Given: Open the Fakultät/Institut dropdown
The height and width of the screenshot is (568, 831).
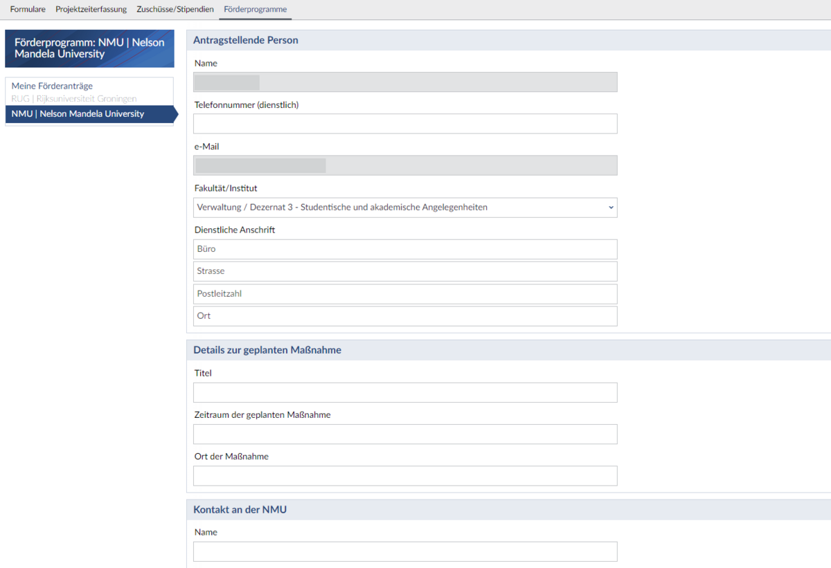Looking at the screenshot, I should click(404, 207).
